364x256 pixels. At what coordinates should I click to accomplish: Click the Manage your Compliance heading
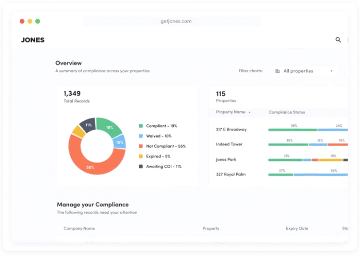92,204
